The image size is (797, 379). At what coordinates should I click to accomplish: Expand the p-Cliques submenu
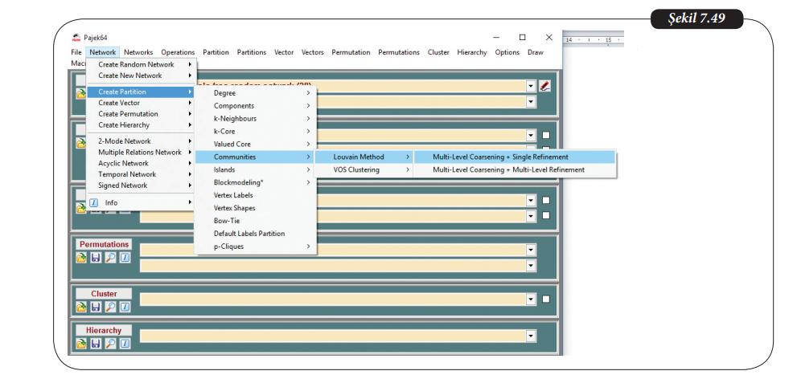tap(228, 247)
